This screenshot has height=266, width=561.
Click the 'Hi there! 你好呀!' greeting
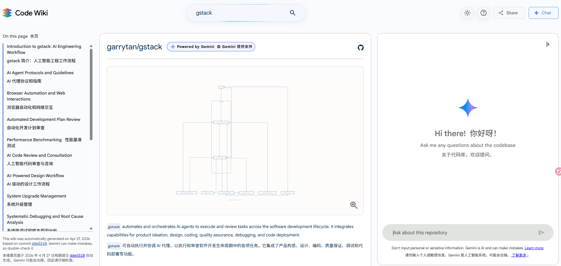click(466, 133)
